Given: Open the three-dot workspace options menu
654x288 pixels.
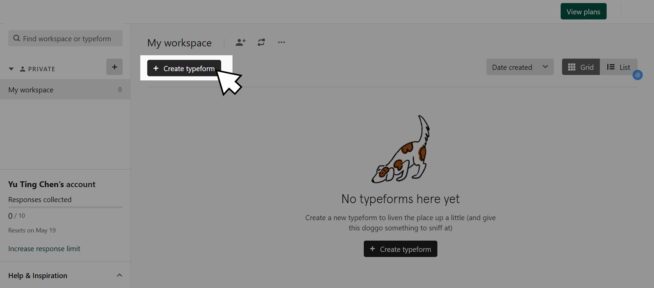Looking at the screenshot, I should (x=281, y=42).
